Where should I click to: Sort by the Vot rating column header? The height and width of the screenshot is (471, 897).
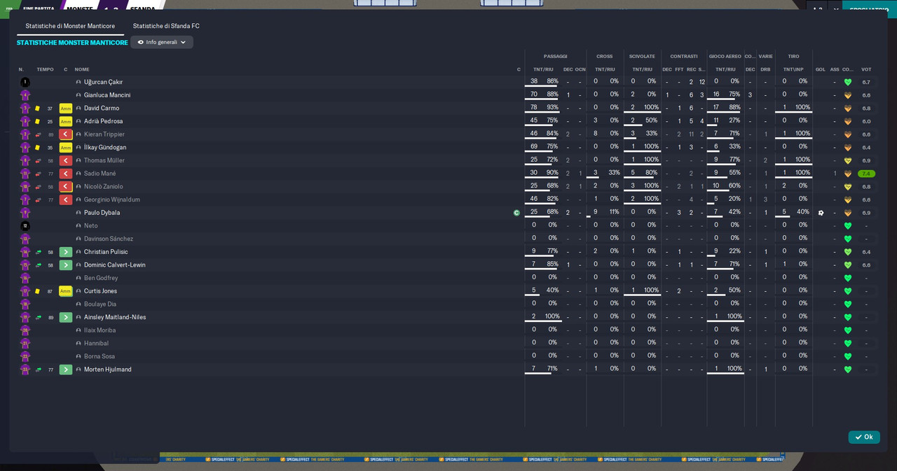[866, 69]
